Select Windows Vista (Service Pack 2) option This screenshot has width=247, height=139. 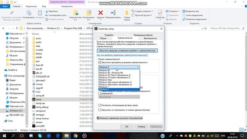click(119, 85)
